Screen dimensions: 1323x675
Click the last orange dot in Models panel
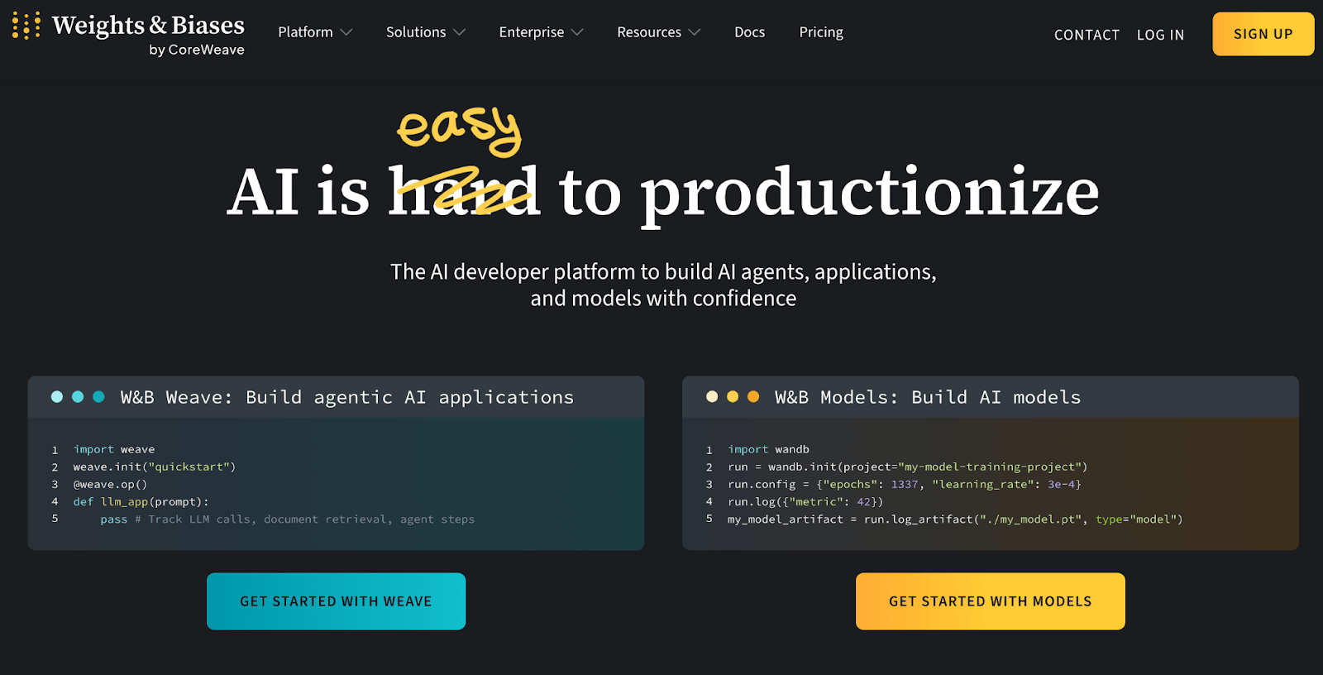click(x=753, y=397)
